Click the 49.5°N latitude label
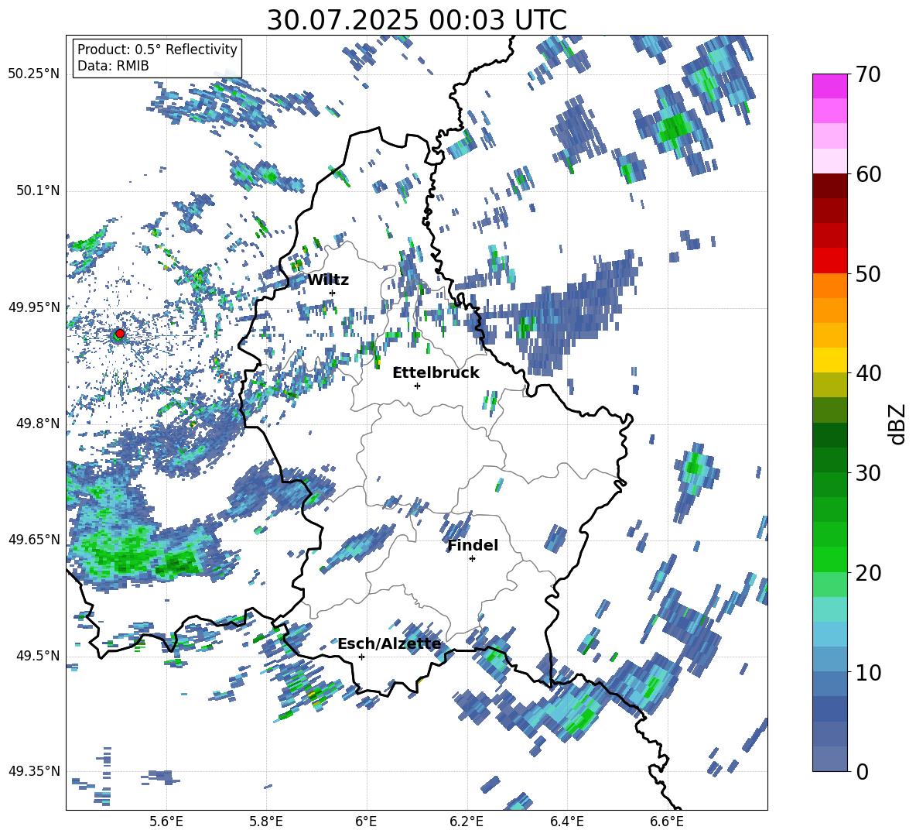Screen dimensions: 916x837 [x=37, y=656]
